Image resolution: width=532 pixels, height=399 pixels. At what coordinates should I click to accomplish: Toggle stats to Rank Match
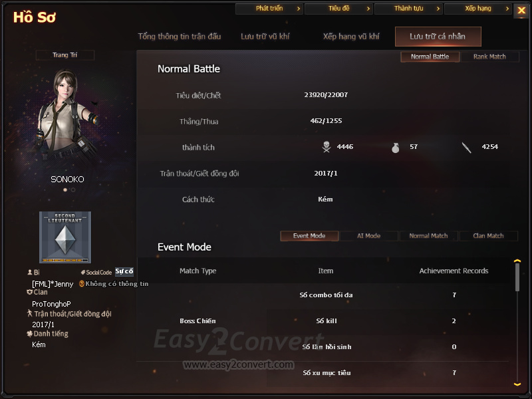[x=489, y=57]
